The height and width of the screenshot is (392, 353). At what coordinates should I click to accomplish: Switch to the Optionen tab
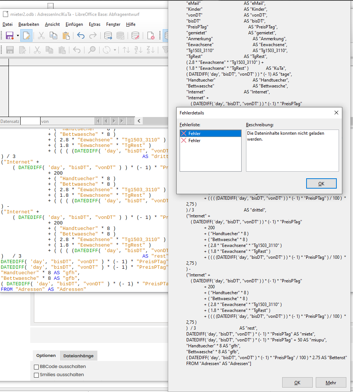click(46, 355)
